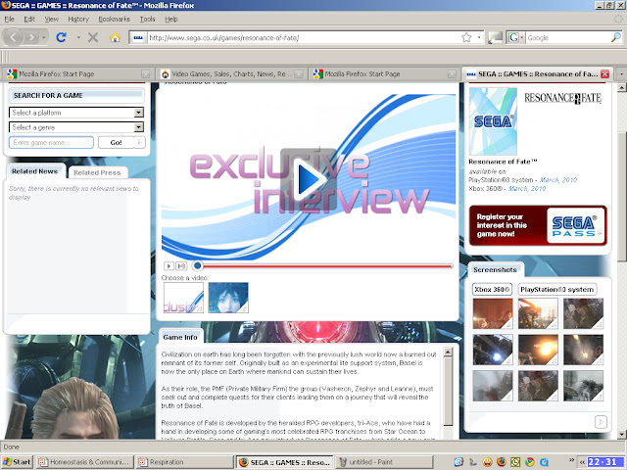Image resolution: width=627 pixels, height=470 pixels.
Task: Open the File menu
Action: [x=9, y=19]
